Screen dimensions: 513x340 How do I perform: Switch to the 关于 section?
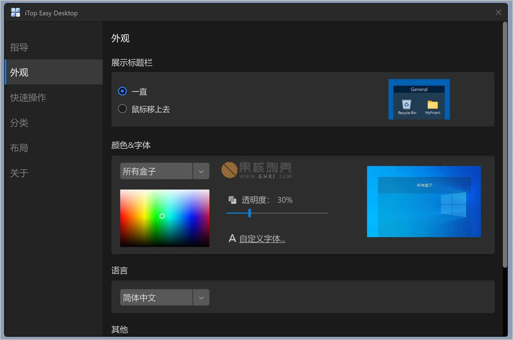19,173
